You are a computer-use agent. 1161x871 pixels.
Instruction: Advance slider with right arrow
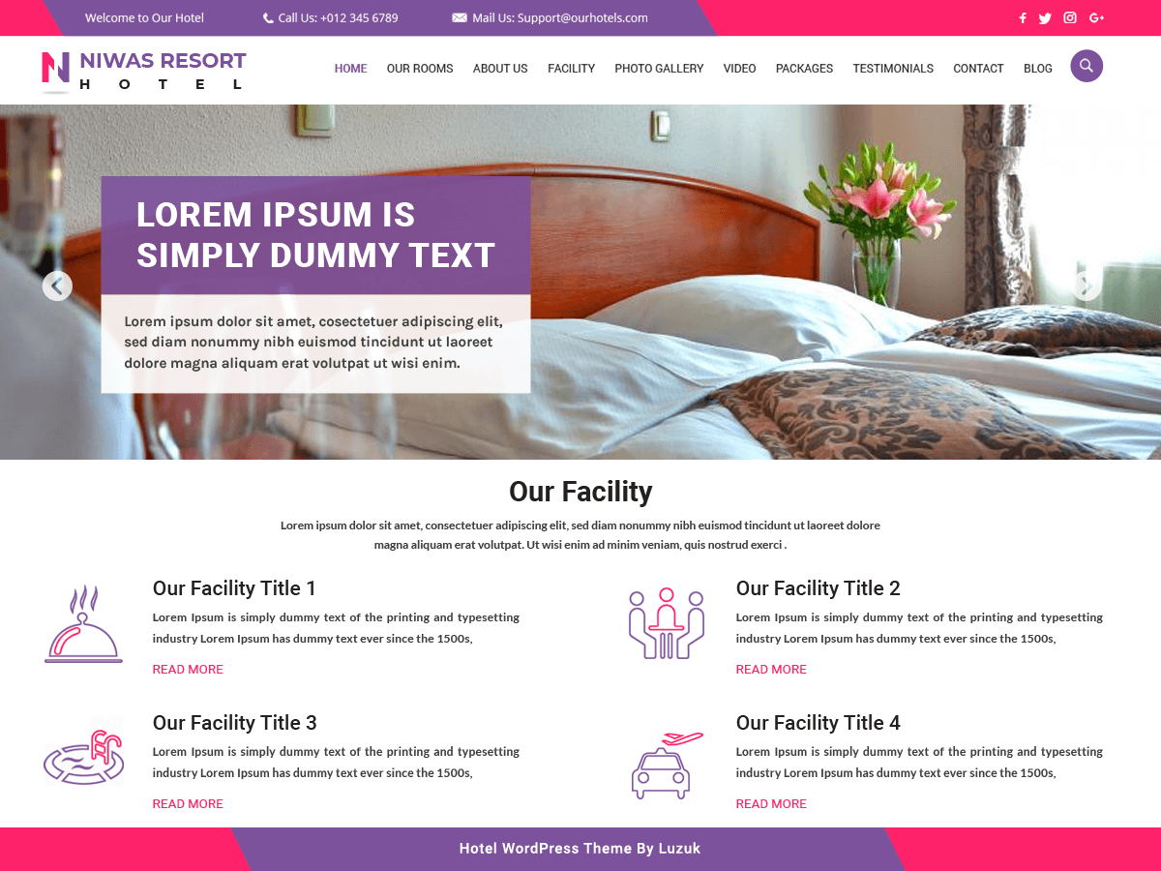[1087, 285]
